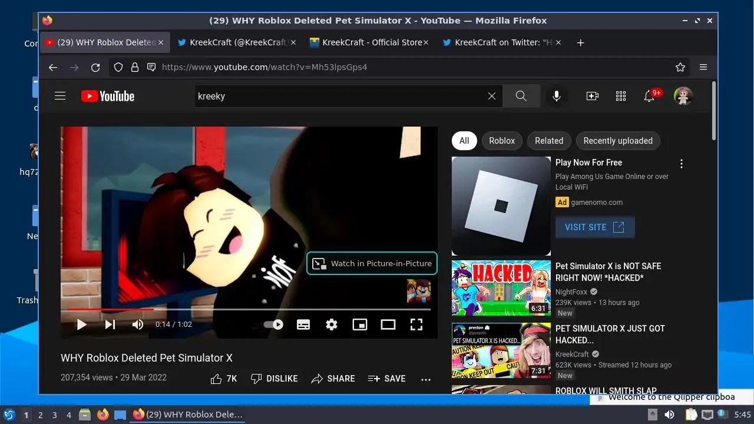This screenshot has width=754, height=424.
Task: Open the account avatar menu
Action: [x=683, y=96]
